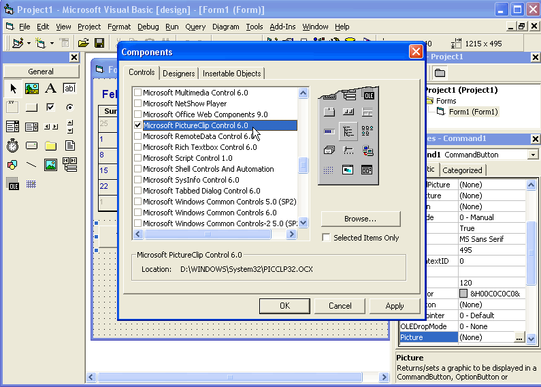Select the Pointer tool in the toolbox
Image resolution: width=541 pixels, height=387 pixels.
coord(13,89)
